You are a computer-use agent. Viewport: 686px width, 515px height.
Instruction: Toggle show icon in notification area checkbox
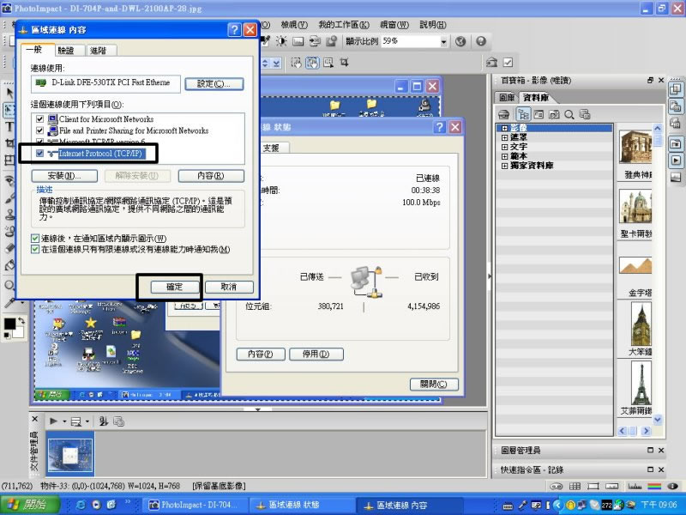pos(35,239)
